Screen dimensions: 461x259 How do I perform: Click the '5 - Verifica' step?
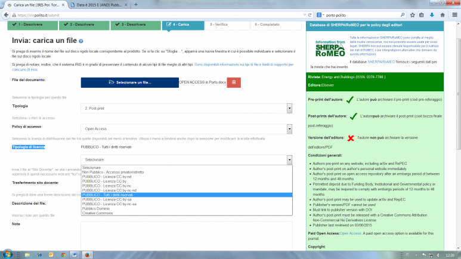click(227, 24)
